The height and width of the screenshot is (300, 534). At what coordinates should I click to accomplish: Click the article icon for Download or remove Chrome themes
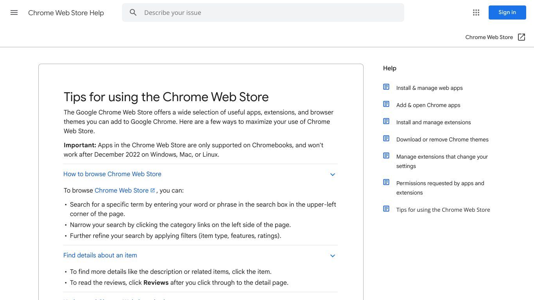click(386, 139)
